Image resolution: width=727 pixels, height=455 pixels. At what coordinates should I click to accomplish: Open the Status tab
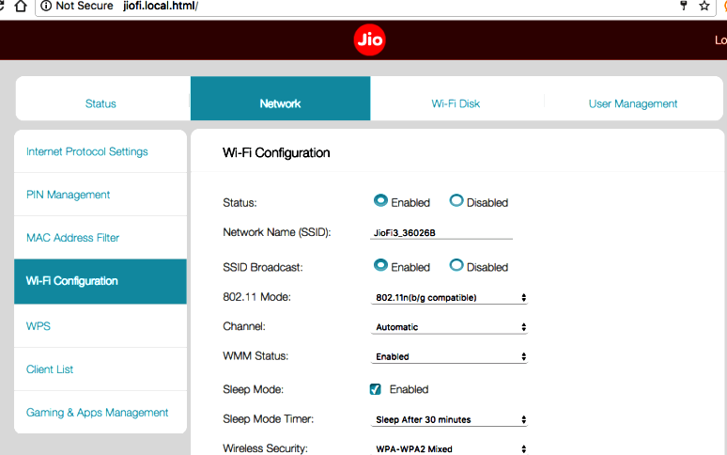click(101, 103)
